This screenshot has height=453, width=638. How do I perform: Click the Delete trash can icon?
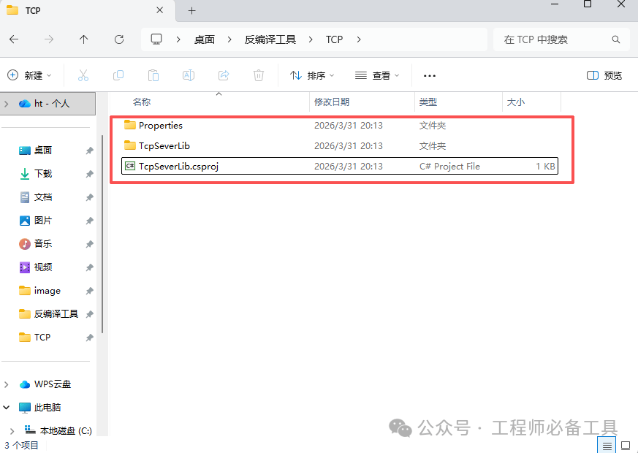point(259,75)
